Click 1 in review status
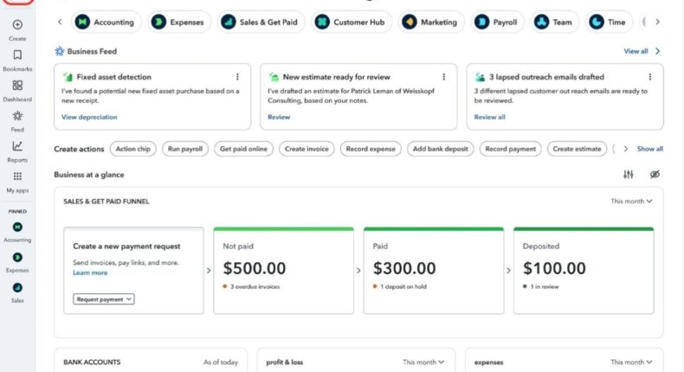Viewport: 684px width, 372px height. pos(541,286)
